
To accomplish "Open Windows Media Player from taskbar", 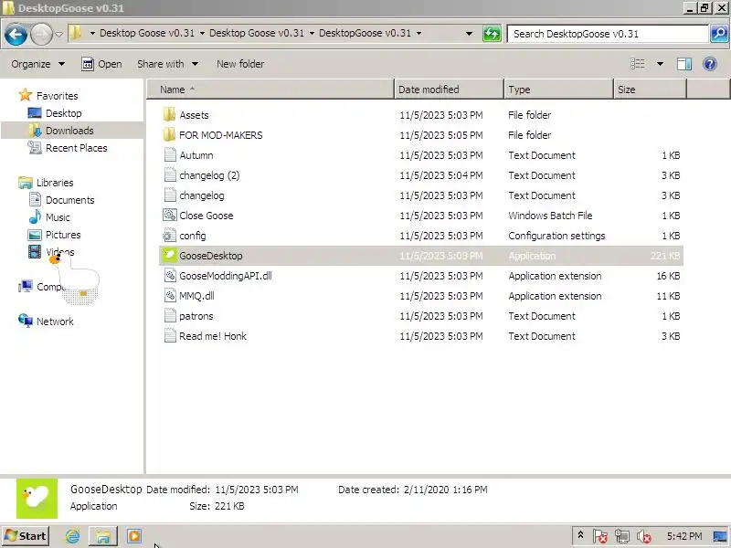I will (134, 536).
